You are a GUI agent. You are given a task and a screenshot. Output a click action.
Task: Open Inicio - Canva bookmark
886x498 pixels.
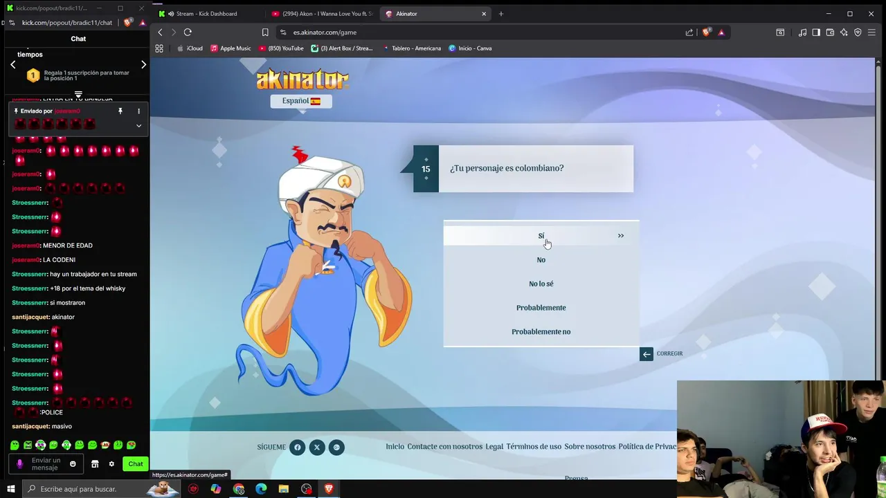tap(470, 48)
